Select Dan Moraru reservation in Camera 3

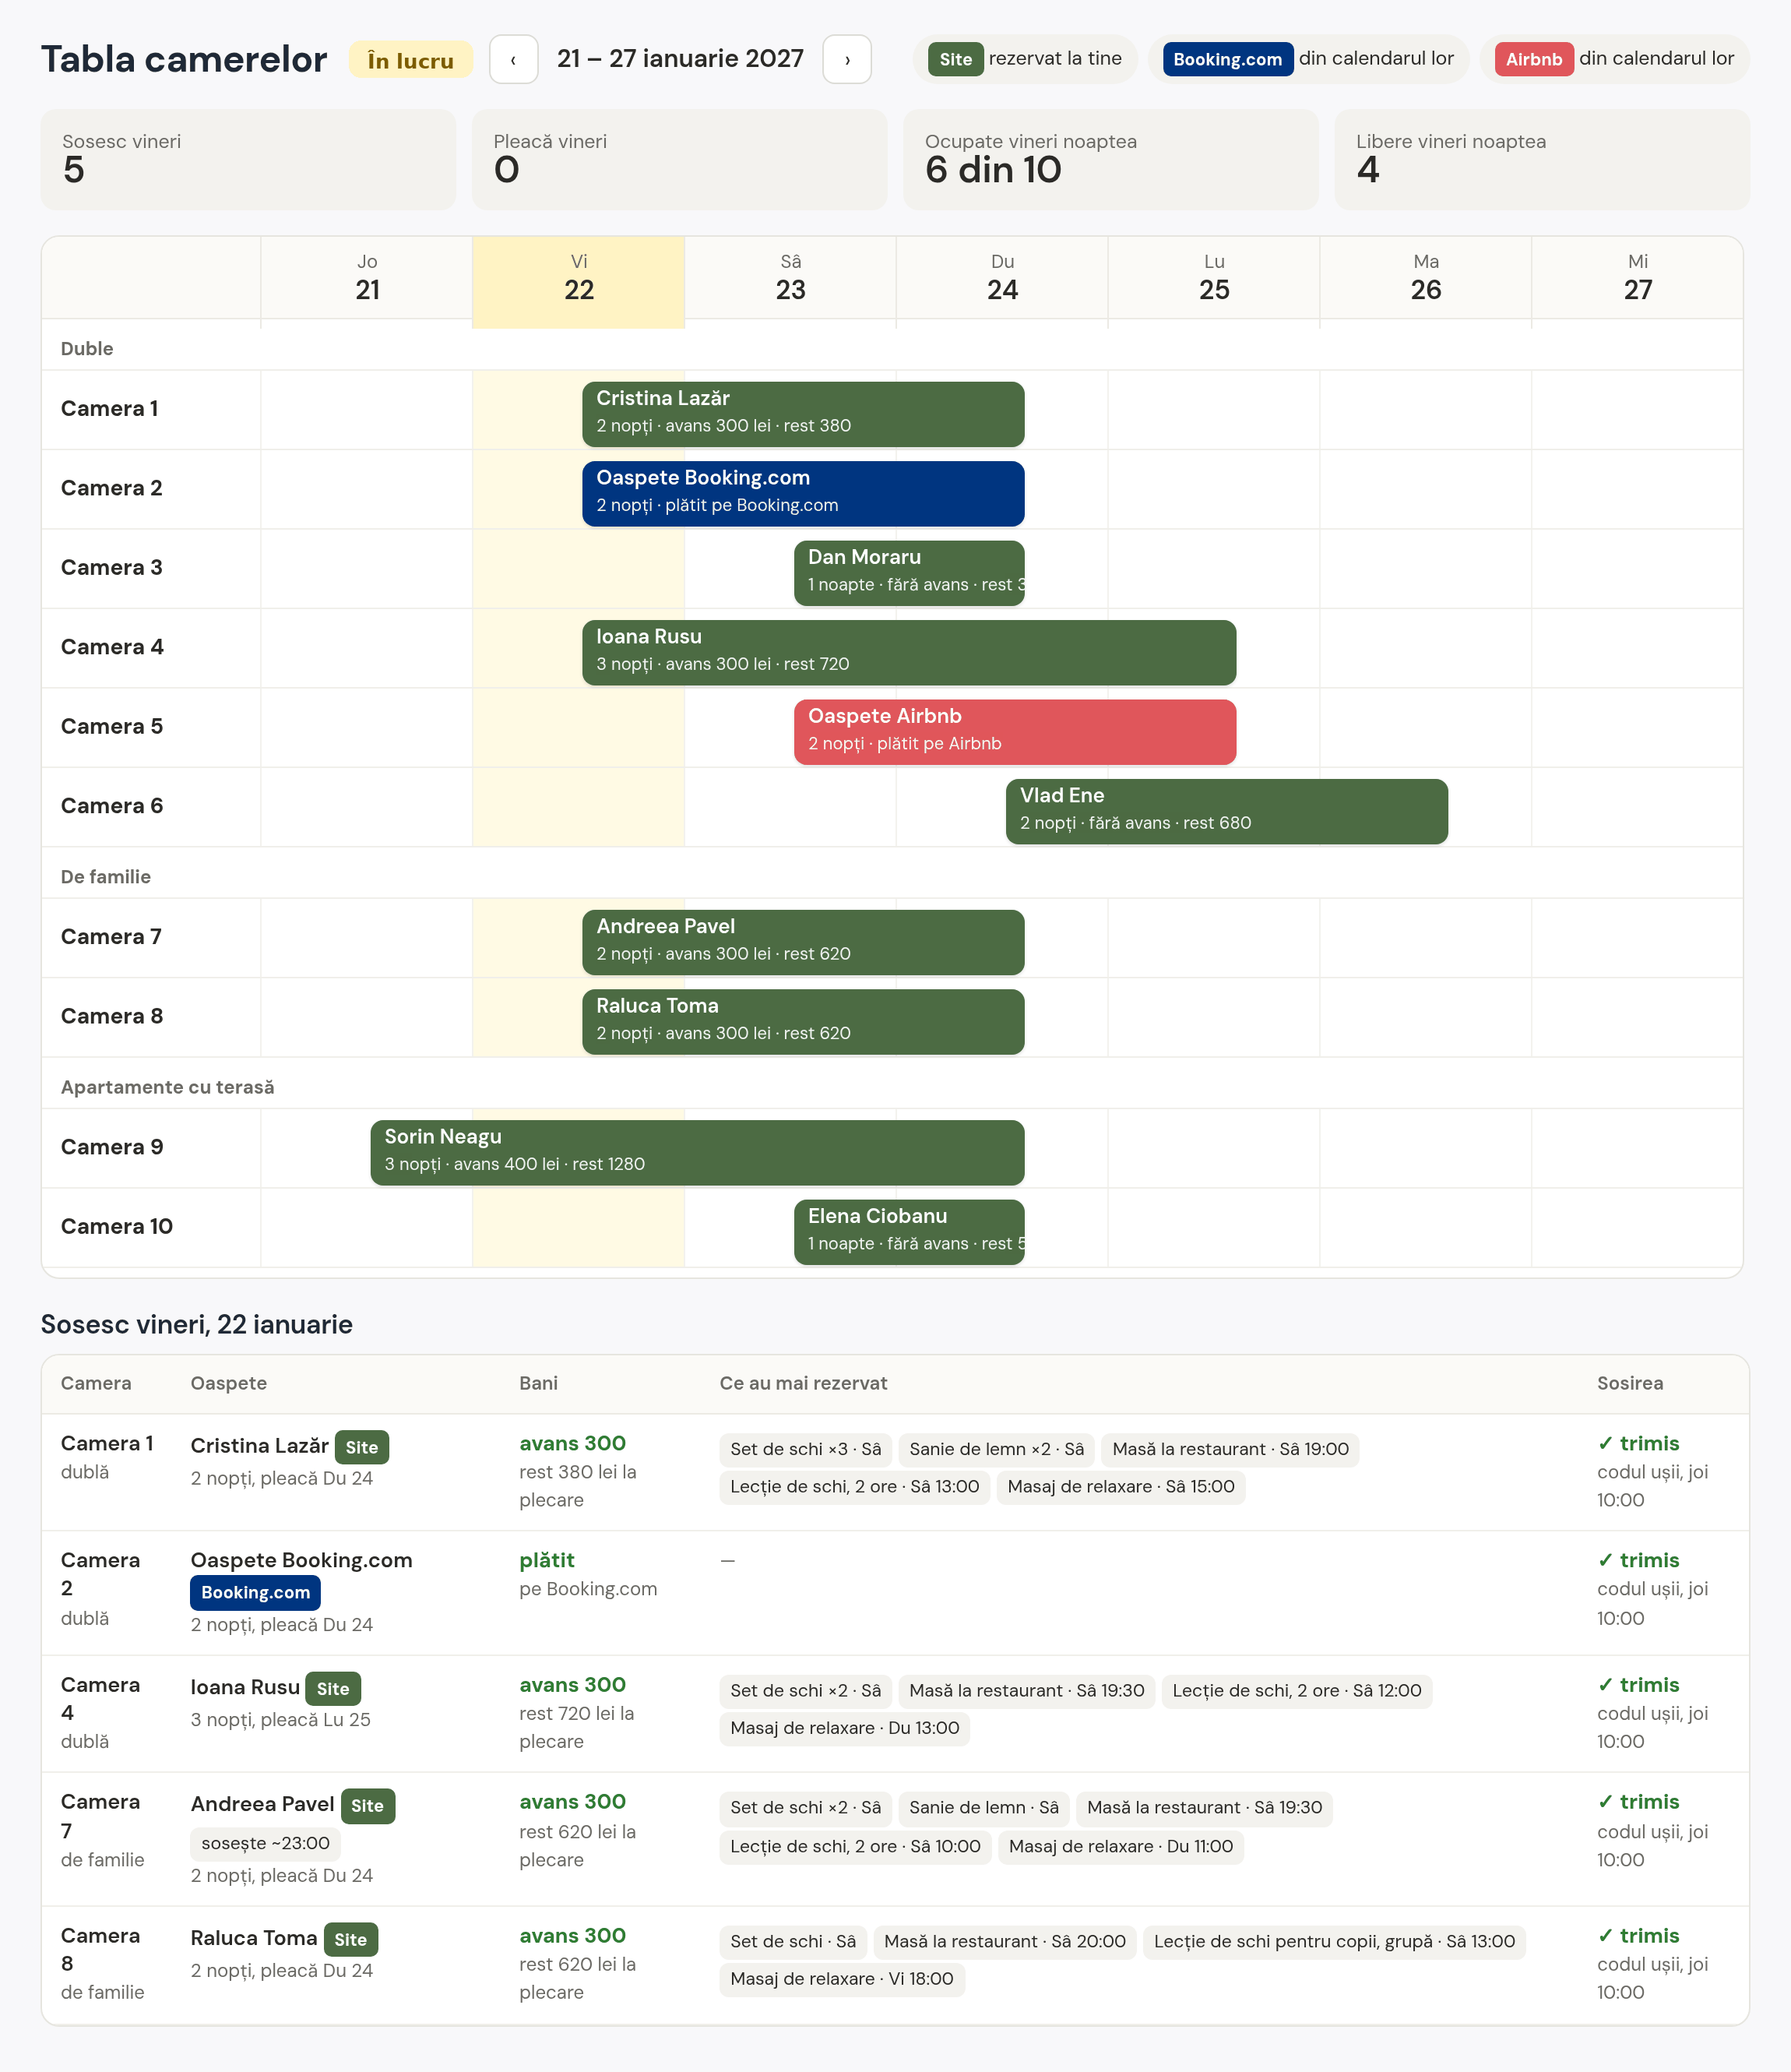click(x=910, y=573)
